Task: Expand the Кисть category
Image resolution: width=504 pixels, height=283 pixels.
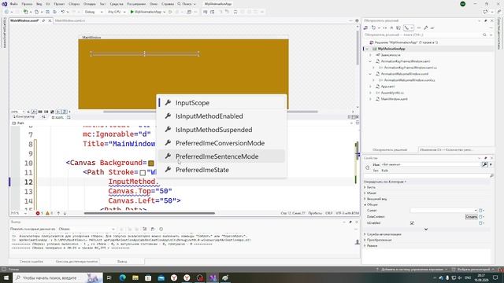Action: (x=365, y=187)
